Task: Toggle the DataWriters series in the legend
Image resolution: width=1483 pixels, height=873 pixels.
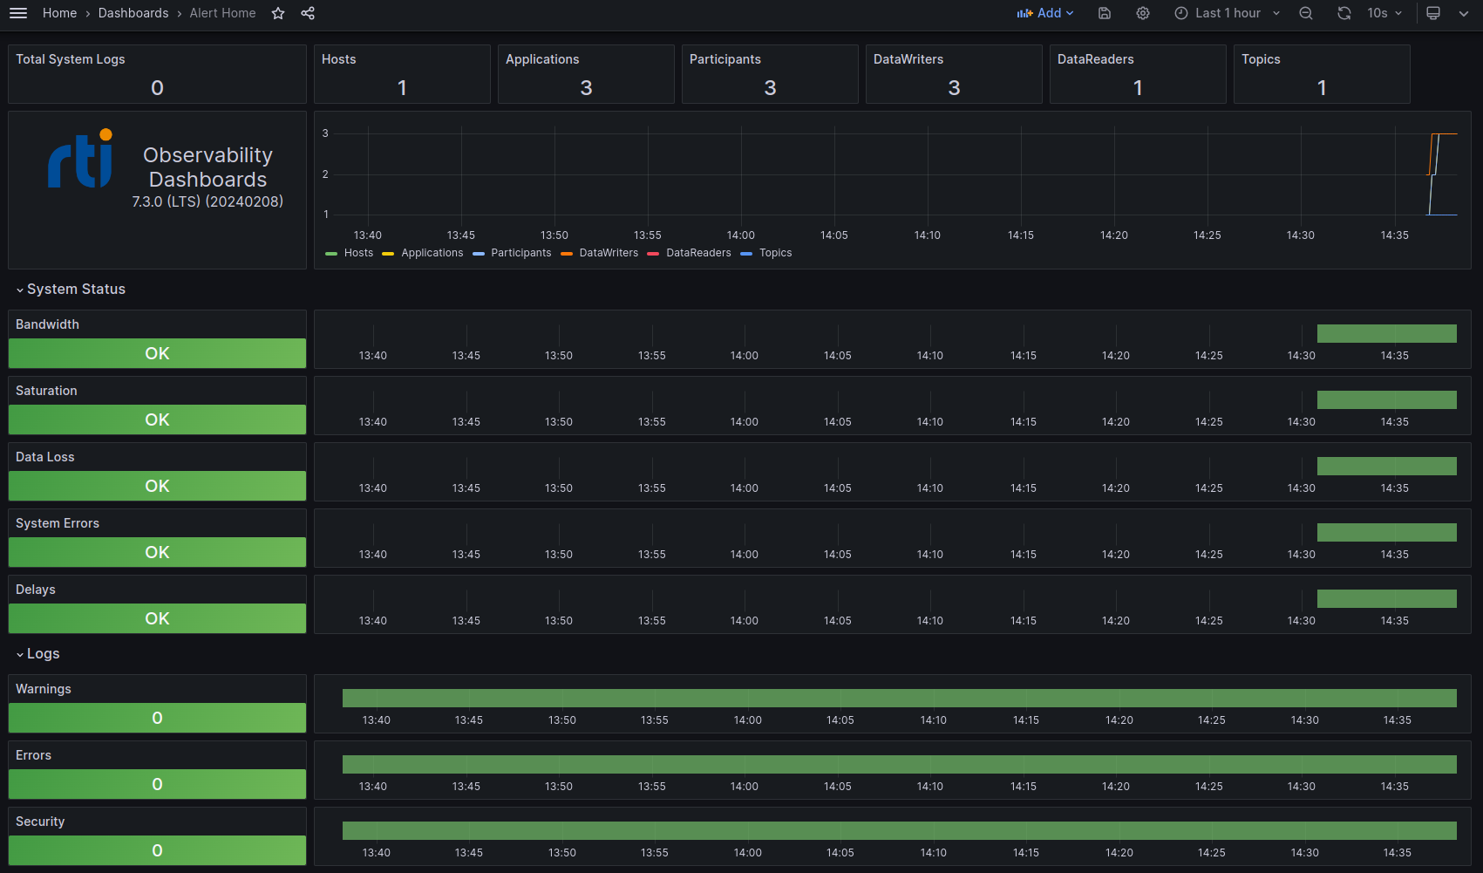Action: 602,253
